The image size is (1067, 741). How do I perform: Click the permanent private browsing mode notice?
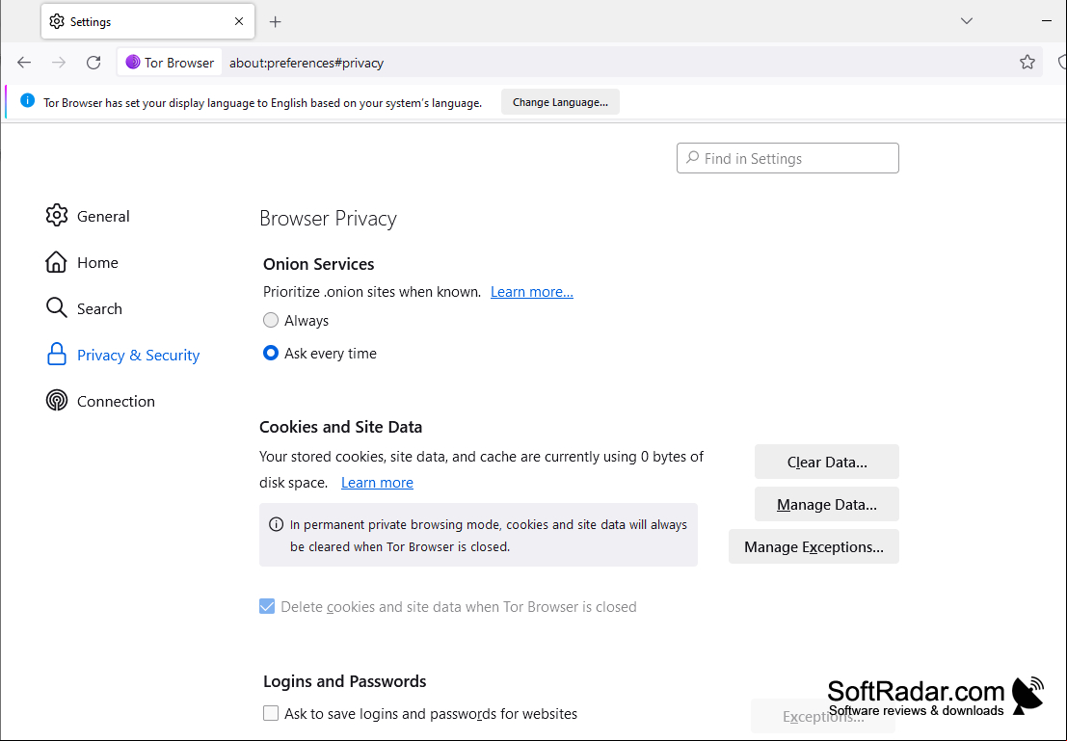pos(478,535)
